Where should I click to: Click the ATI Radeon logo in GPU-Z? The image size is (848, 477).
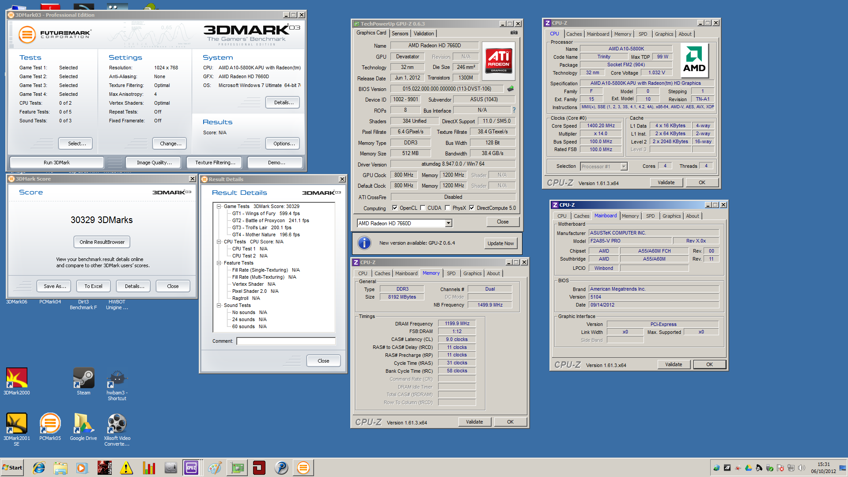[x=499, y=60]
